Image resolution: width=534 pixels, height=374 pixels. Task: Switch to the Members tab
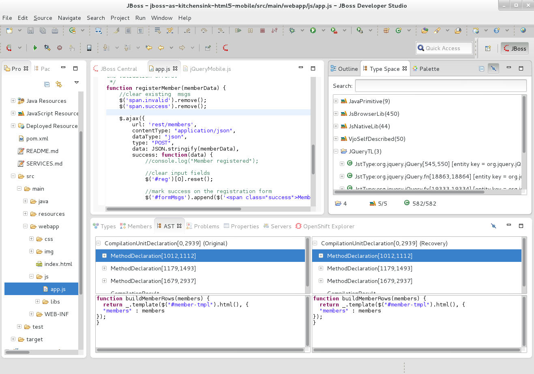tap(135, 226)
